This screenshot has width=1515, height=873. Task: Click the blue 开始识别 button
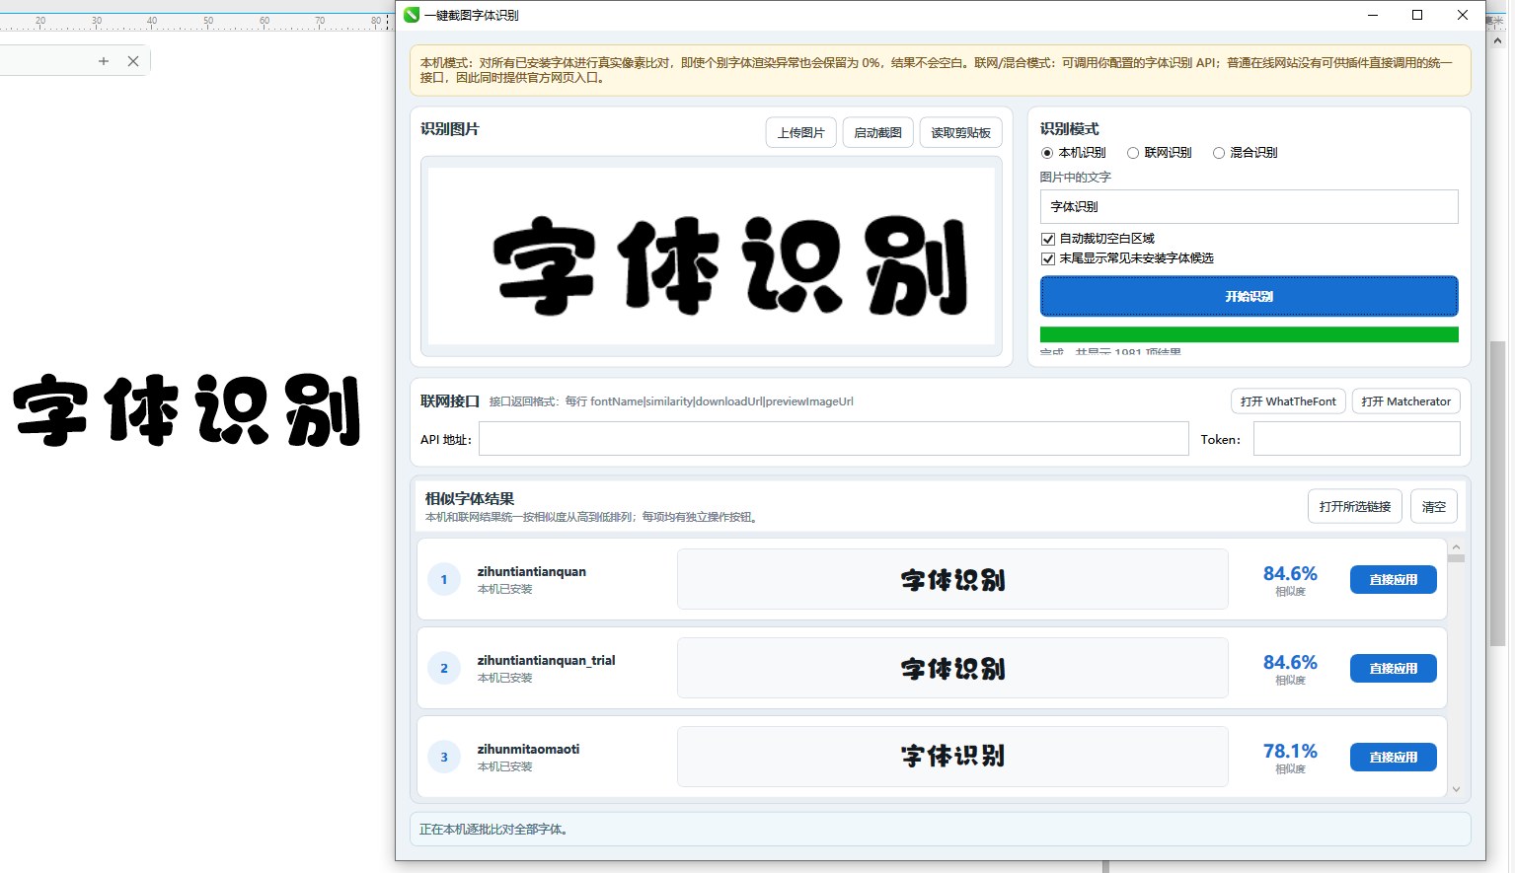pos(1249,296)
